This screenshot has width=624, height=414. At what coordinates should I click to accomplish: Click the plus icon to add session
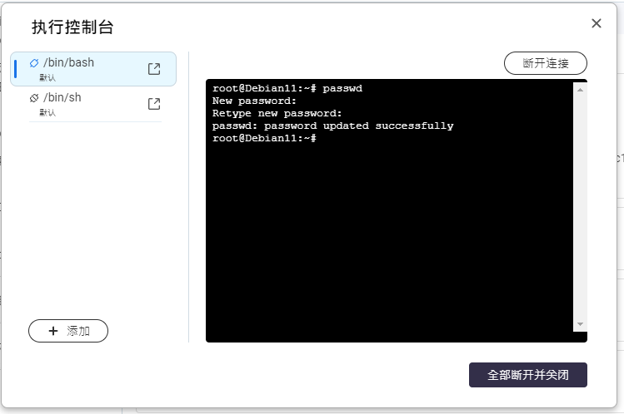[x=53, y=331]
